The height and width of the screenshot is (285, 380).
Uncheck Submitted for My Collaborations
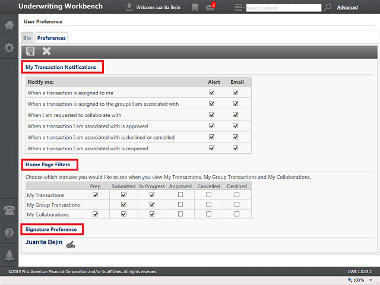(x=123, y=214)
